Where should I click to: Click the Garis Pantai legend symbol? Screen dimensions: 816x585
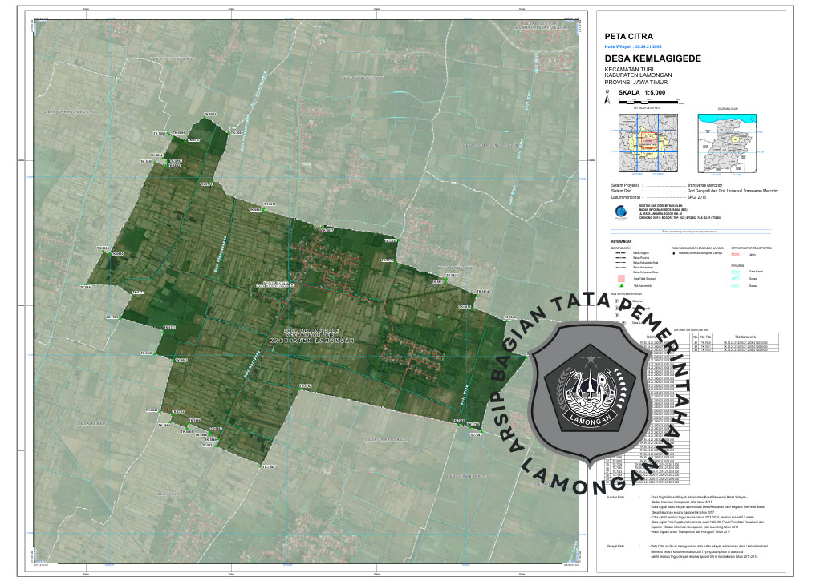(737, 271)
